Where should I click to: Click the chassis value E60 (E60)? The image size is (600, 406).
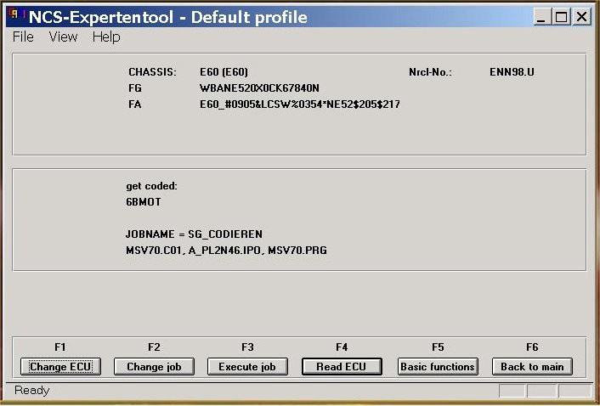coord(224,72)
